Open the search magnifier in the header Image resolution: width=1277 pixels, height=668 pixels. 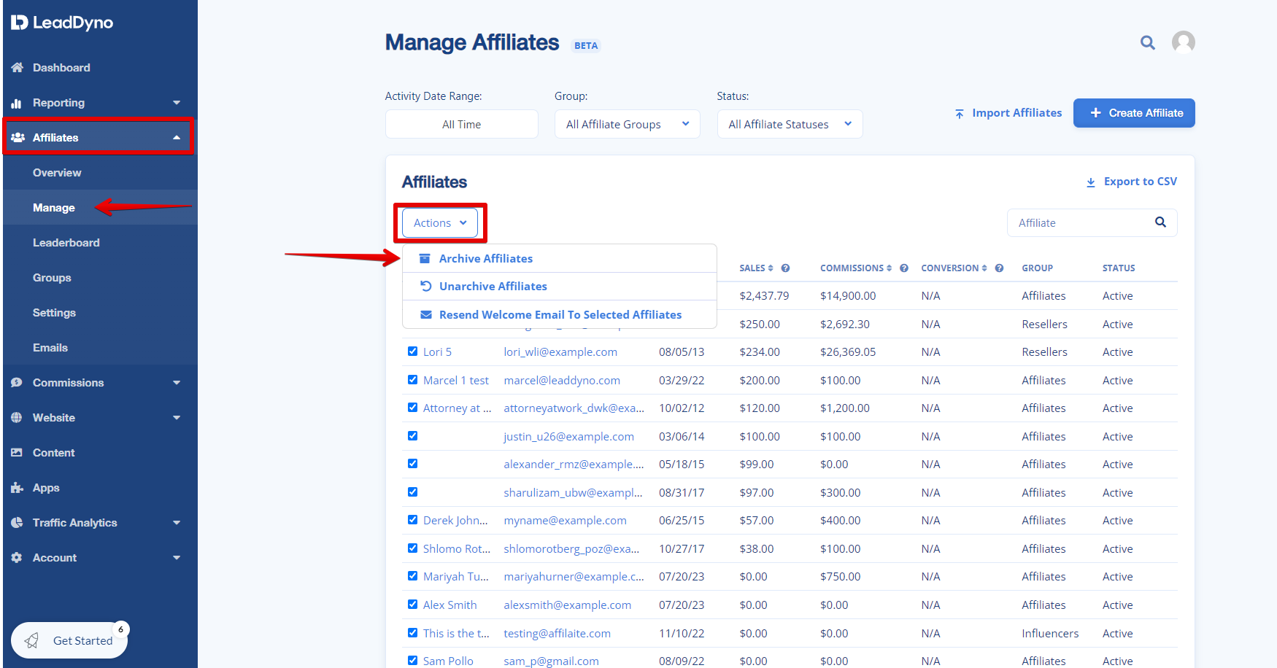pyautogui.click(x=1148, y=43)
